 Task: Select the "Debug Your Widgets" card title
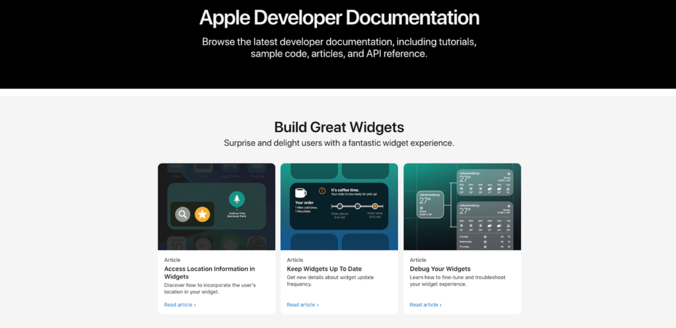click(440, 269)
